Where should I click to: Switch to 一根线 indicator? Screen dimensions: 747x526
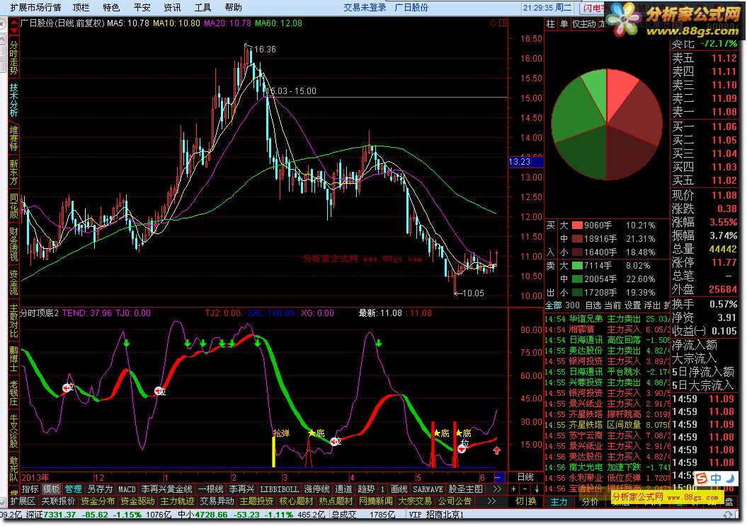point(210,489)
